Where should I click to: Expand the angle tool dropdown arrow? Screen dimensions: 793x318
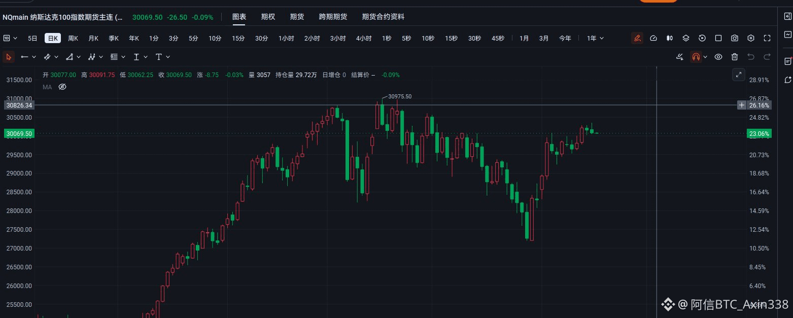click(79, 57)
